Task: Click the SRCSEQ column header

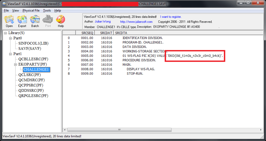Action: [87, 33]
